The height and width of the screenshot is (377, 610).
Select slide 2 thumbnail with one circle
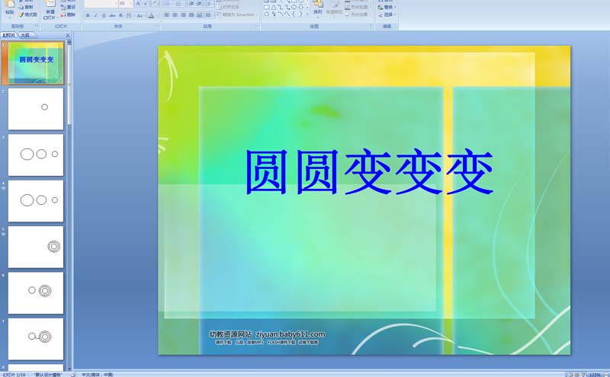coord(36,109)
